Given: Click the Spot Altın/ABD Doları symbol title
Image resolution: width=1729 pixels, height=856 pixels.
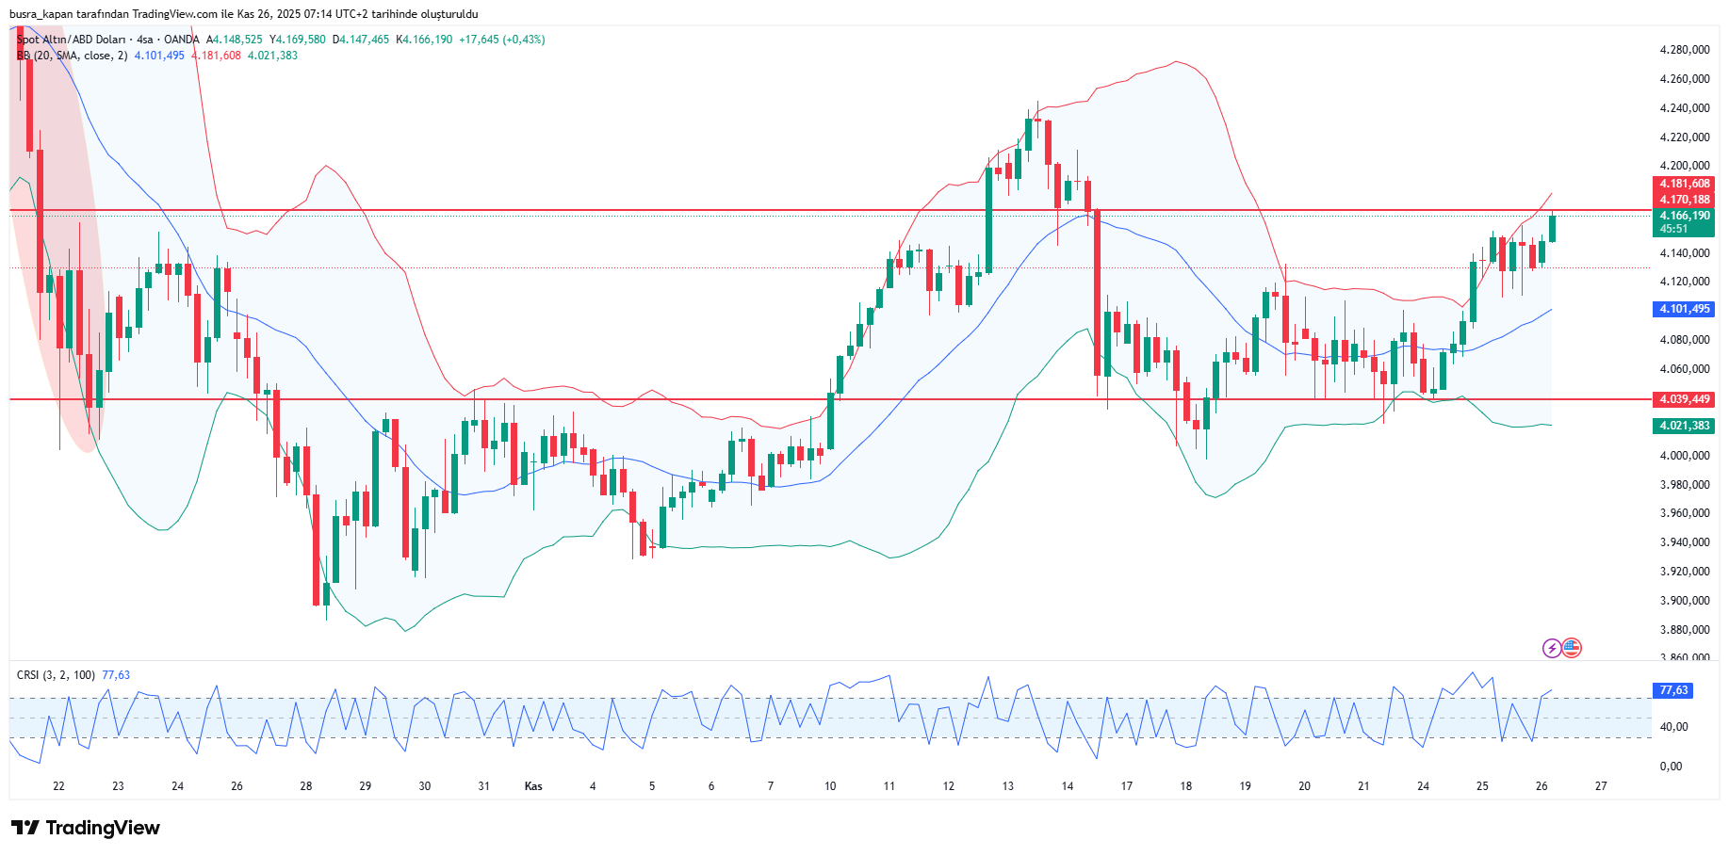Looking at the screenshot, I should (71, 40).
